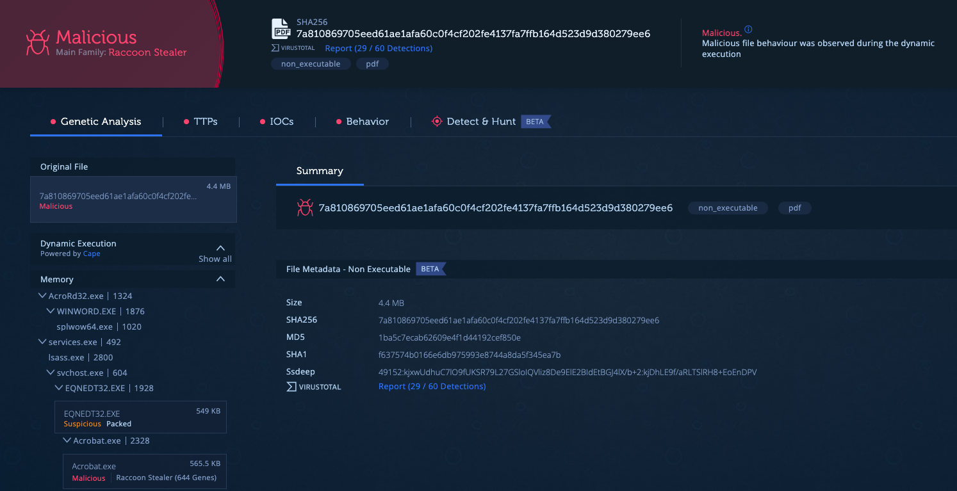957x491 pixels.
Task: Click the Ssdeep hash value
Action: (568, 372)
